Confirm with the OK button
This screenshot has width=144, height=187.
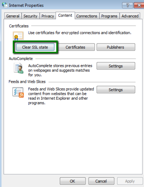point(73,181)
